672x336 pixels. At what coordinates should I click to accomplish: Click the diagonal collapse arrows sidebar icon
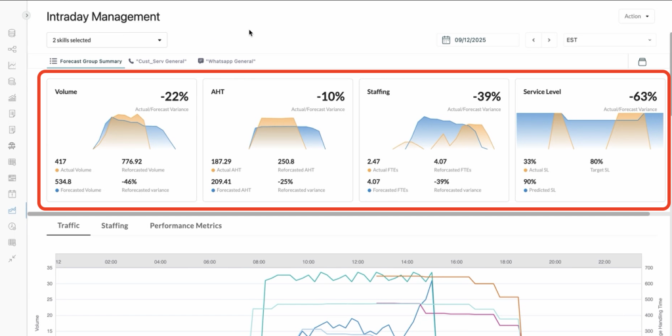point(12,259)
